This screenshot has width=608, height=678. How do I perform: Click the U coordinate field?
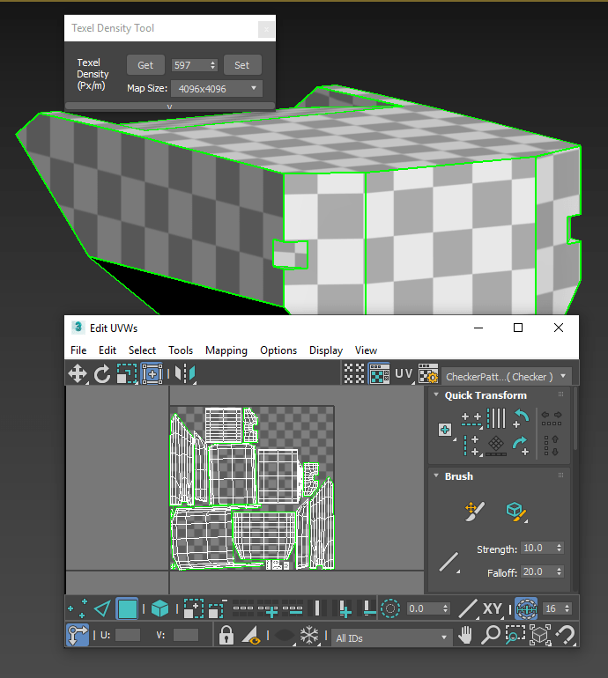tap(128, 635)
